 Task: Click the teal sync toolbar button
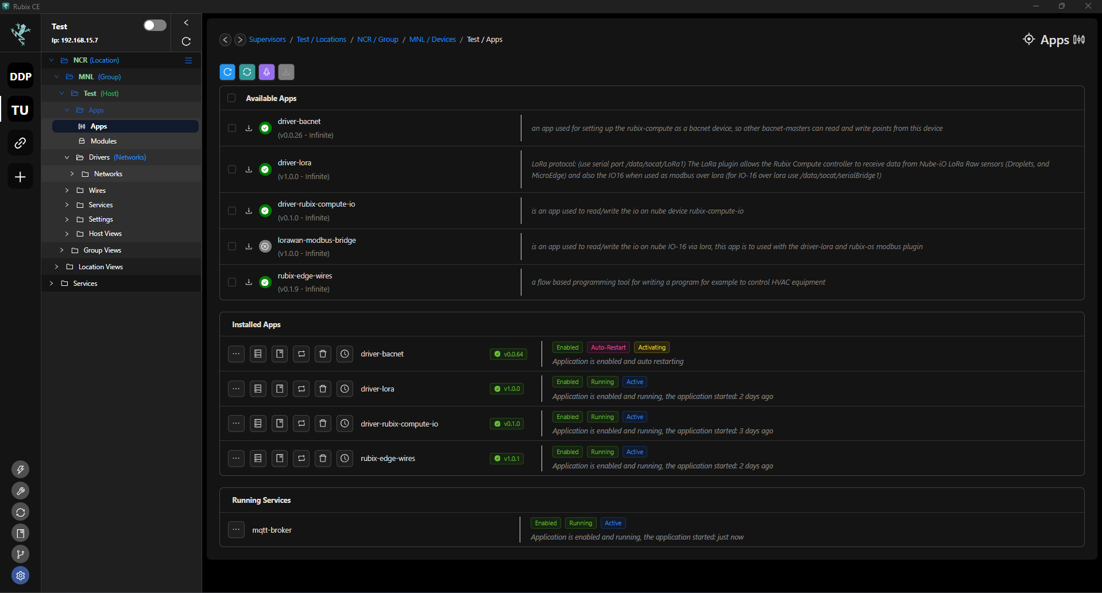pos(248,72)
